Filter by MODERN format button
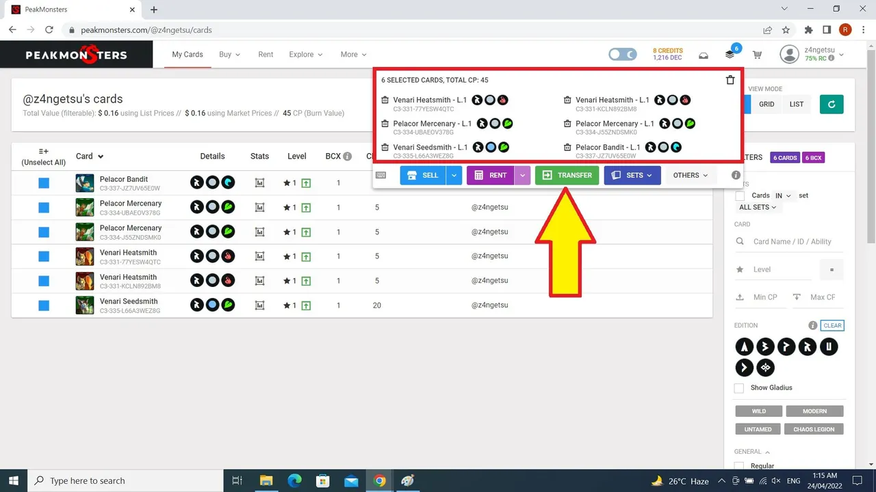 point(814,411)
